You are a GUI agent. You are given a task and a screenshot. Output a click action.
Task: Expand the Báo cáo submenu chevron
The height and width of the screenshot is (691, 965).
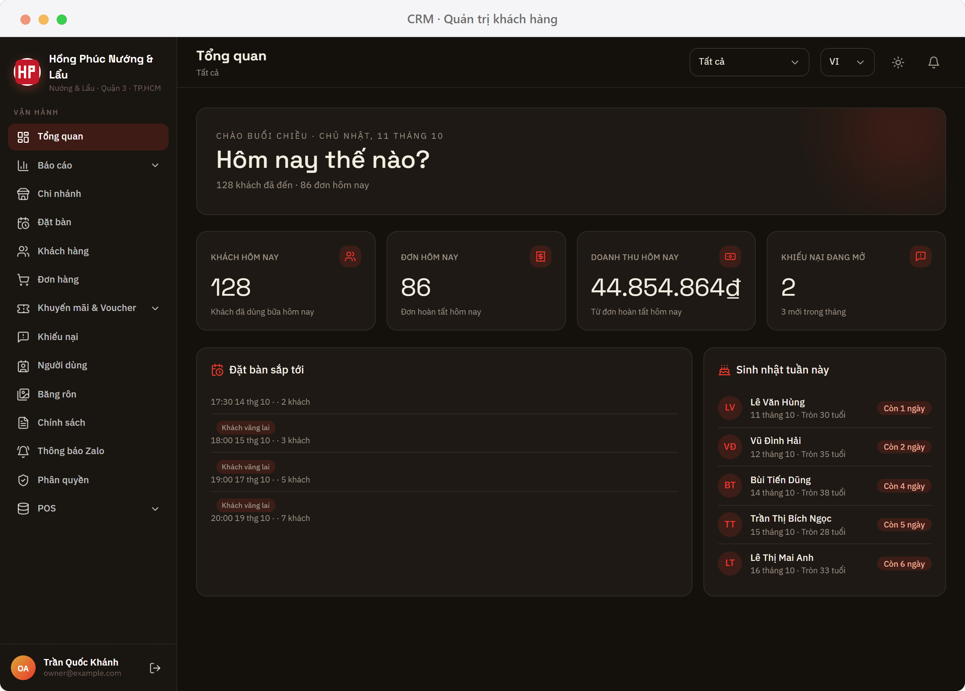(x=155, y=166)
